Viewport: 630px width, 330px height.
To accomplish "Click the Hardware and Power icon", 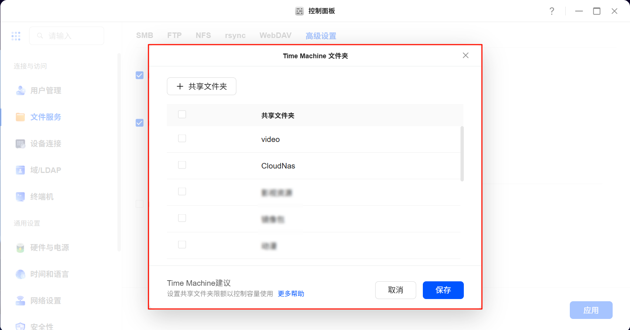I will click(20, 247).
